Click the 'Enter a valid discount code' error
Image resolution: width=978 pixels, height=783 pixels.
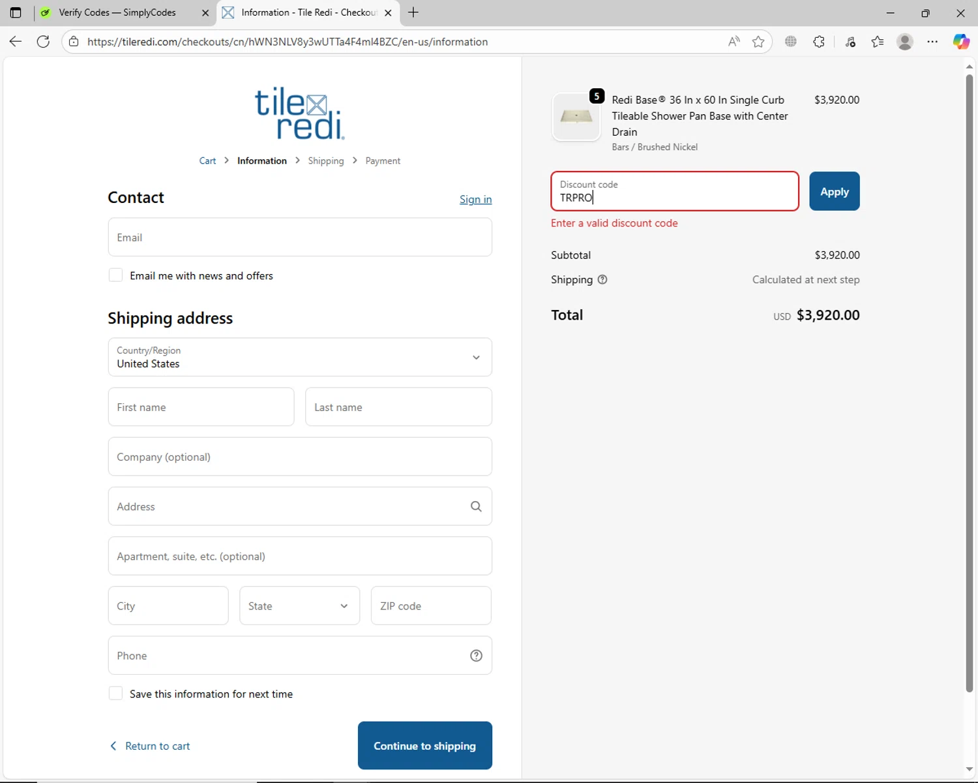tap(614, 223)
